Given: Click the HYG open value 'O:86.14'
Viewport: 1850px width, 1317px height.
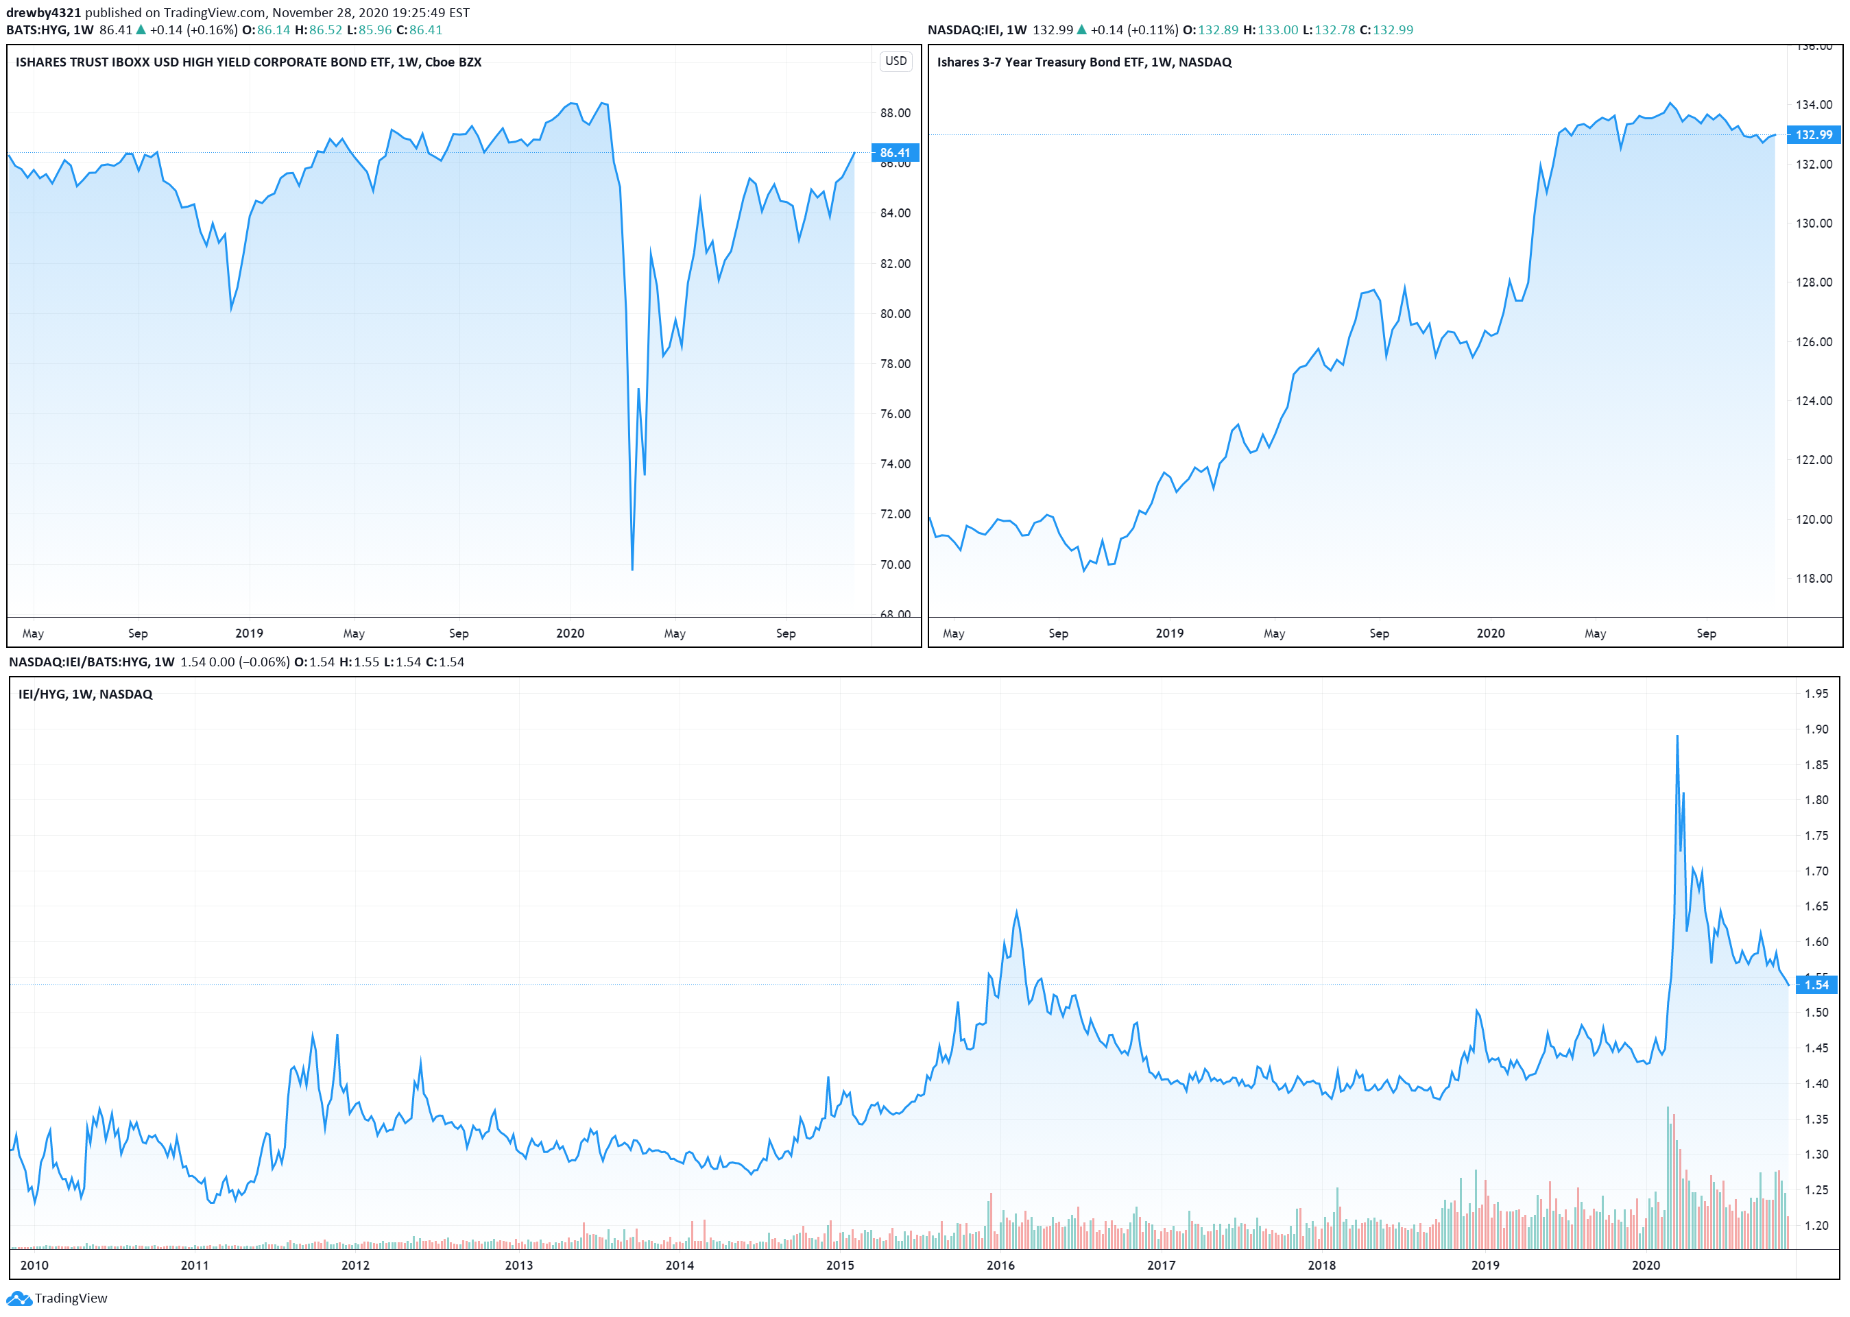Looking at the screenshot, I should [x=266, y=30].
